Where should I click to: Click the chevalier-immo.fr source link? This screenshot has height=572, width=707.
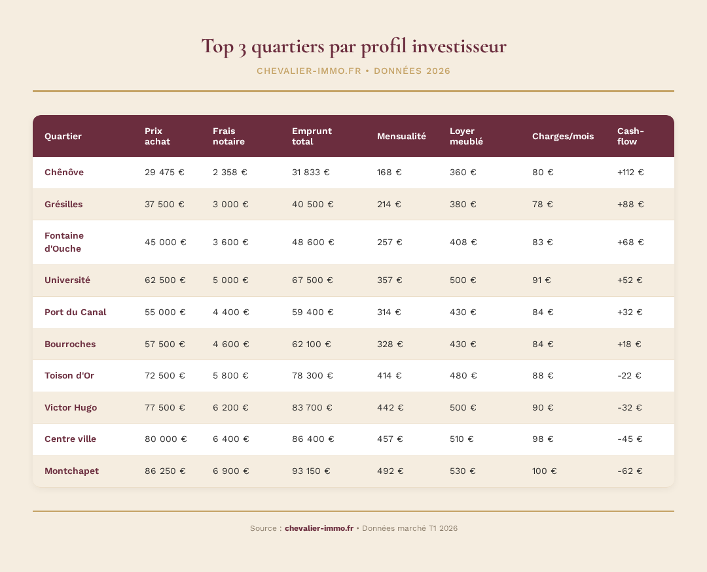click(x=319, y=528)
